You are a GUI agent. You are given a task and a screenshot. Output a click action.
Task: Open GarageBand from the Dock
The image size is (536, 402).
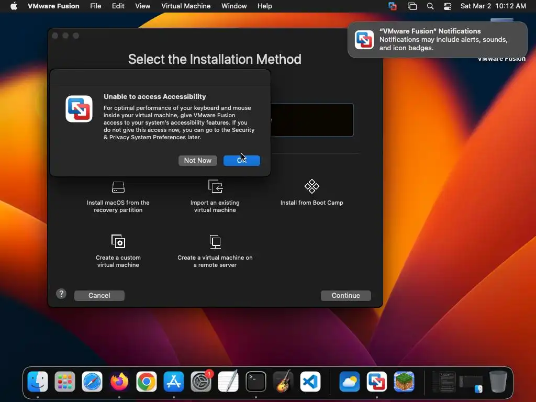tap(283, 381)
